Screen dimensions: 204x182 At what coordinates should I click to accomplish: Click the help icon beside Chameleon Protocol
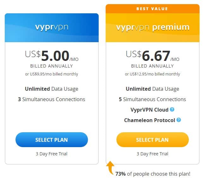point(179,120)
